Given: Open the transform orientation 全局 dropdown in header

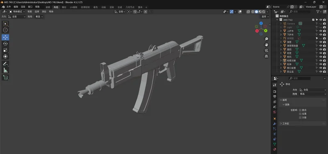Looking at the screenshot, I should coord(120,12).
